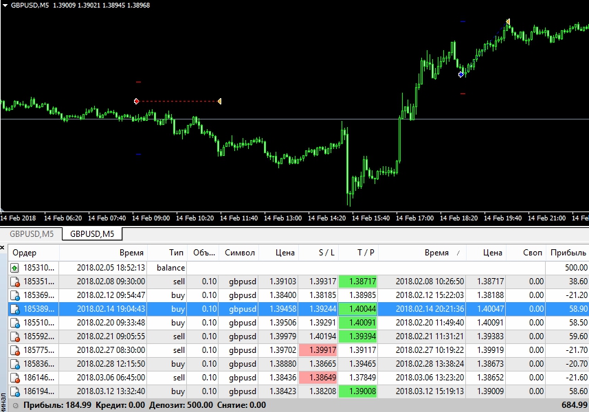Viewport: 589px width, 412px height.
Task: Click the Прибыль: 184.99 summary text
Action: [58, 405]
